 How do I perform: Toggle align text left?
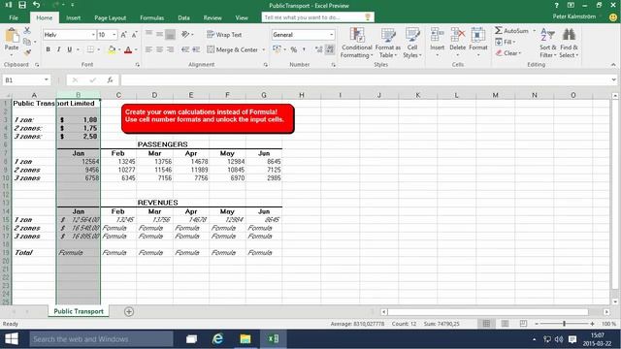click(148, 49)
